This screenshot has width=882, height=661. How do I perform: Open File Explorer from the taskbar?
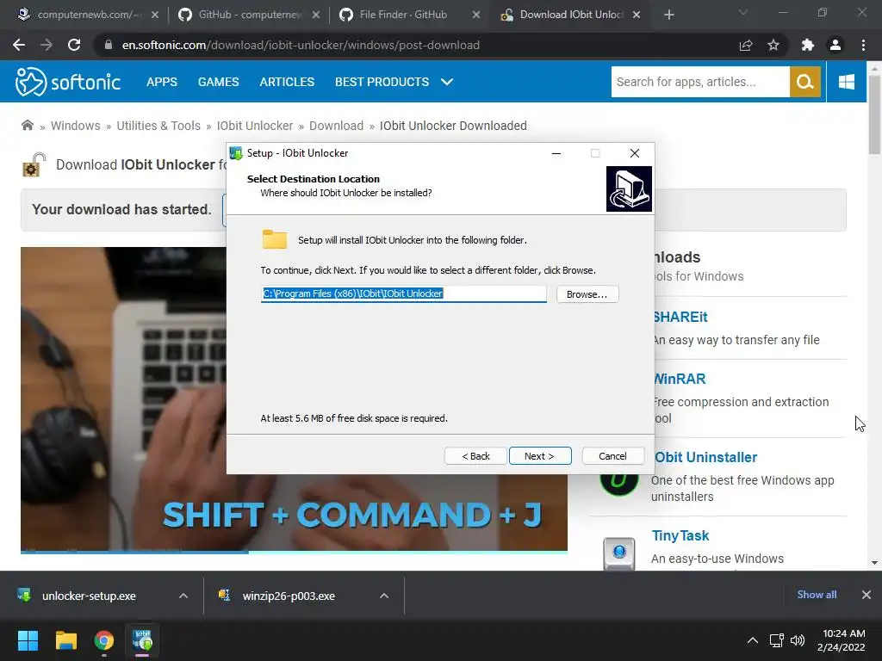point(65,640)
